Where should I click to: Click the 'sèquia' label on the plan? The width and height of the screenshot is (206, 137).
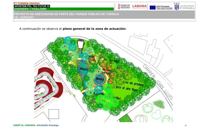pyautogui.click(x=83, y=69)
